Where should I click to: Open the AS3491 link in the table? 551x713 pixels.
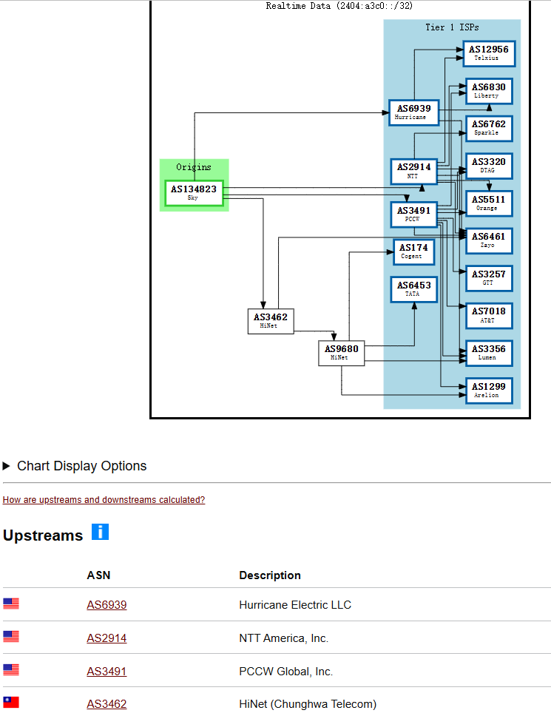[x=107, y=671]
